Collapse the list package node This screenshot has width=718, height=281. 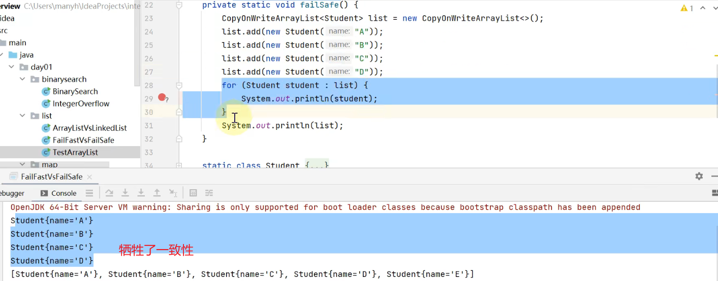22,116
